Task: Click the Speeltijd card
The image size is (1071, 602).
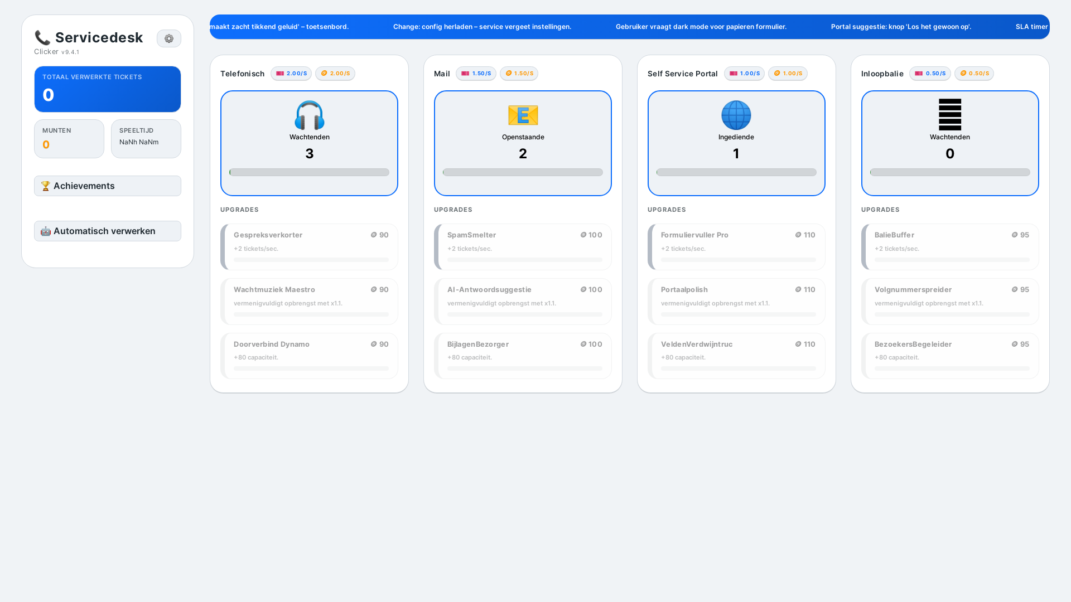Action: (146, 139)
